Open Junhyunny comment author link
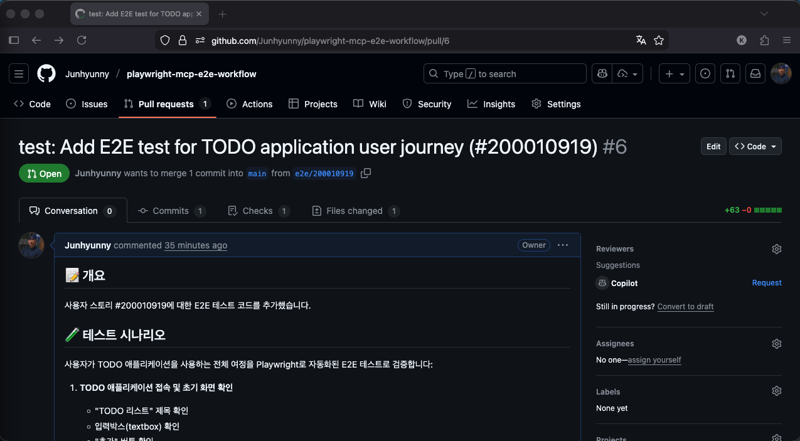 88,245
